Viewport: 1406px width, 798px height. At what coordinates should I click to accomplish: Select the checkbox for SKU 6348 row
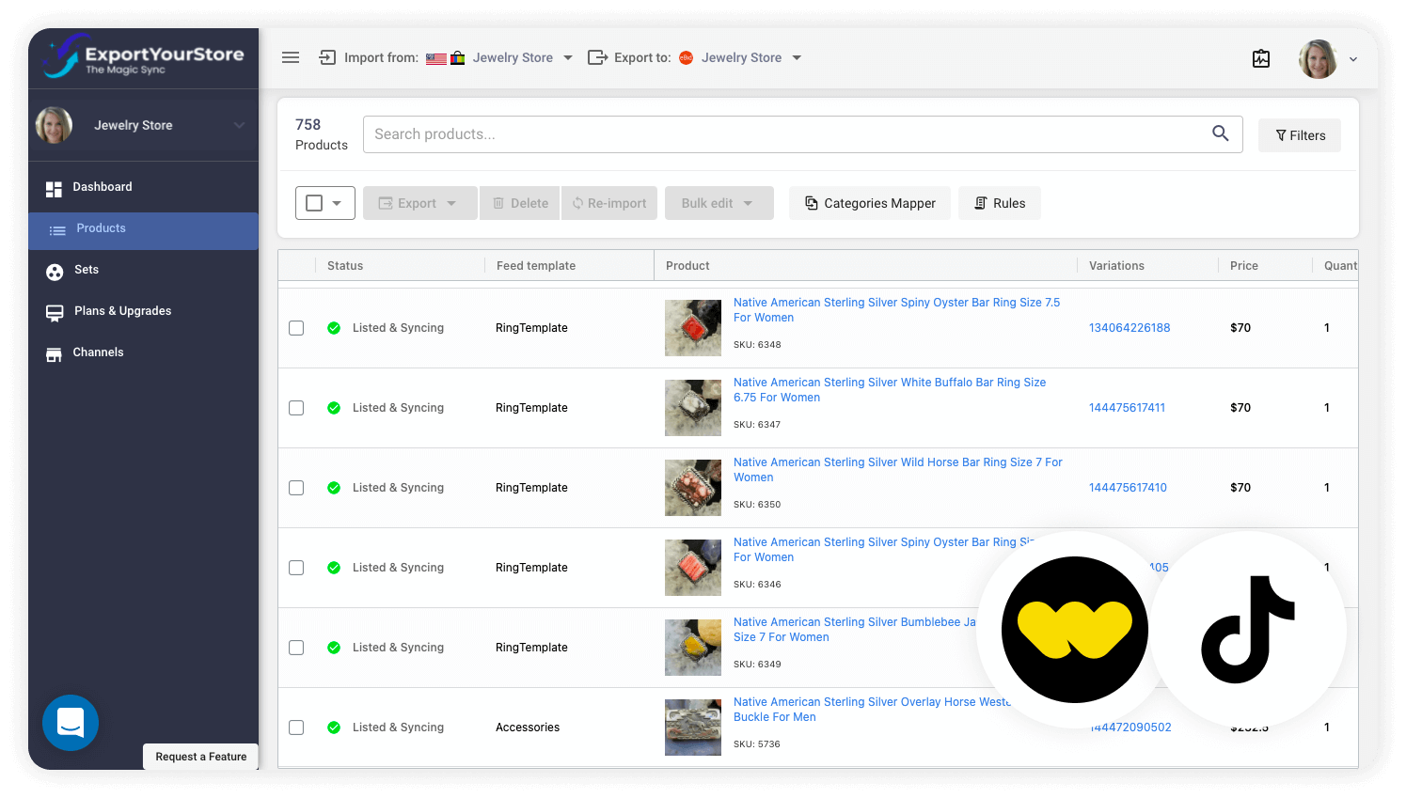pos(296,328)
